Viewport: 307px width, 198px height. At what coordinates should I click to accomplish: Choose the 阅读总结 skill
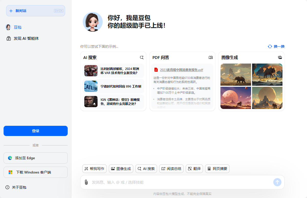171,169
